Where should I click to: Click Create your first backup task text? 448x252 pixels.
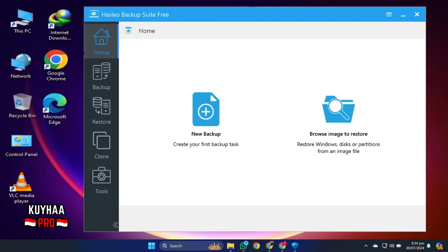[206, 144]
